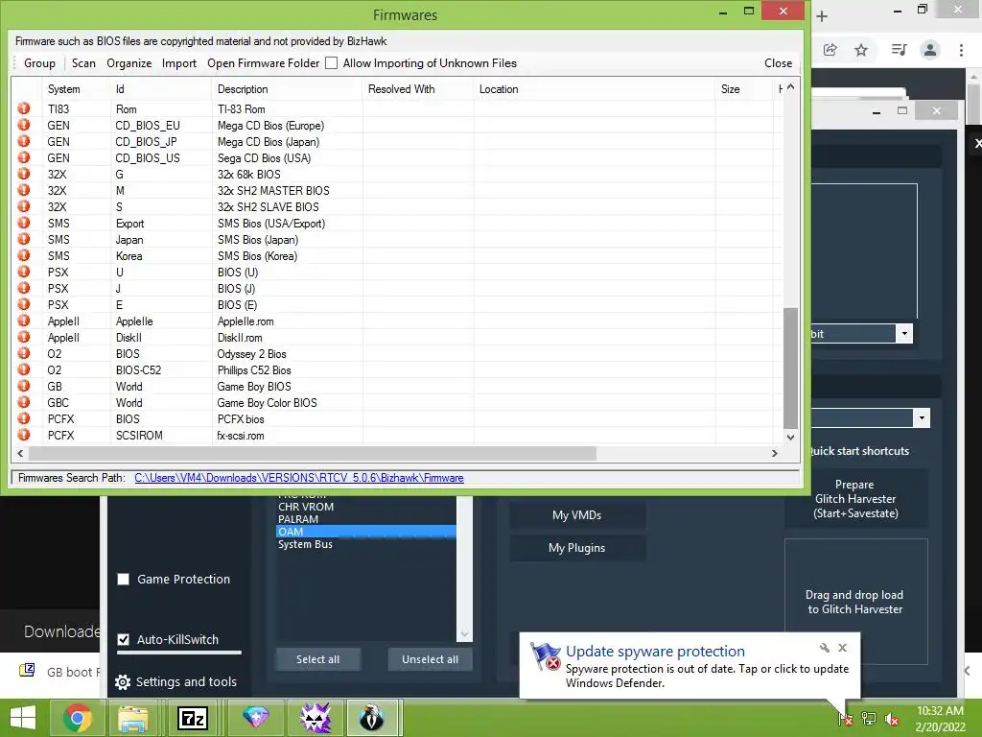Click the firmware list vertical scrollbar thumb
Viewport: 982px width, 737px height.
(x=790, y=368)
